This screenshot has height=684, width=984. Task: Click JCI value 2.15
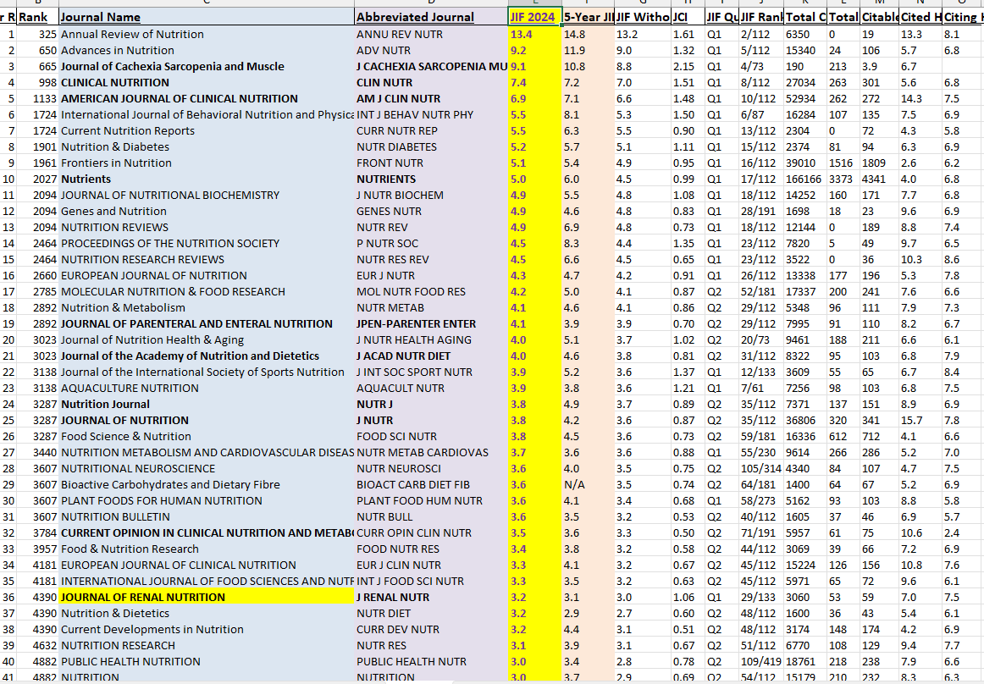click(687, 67)
